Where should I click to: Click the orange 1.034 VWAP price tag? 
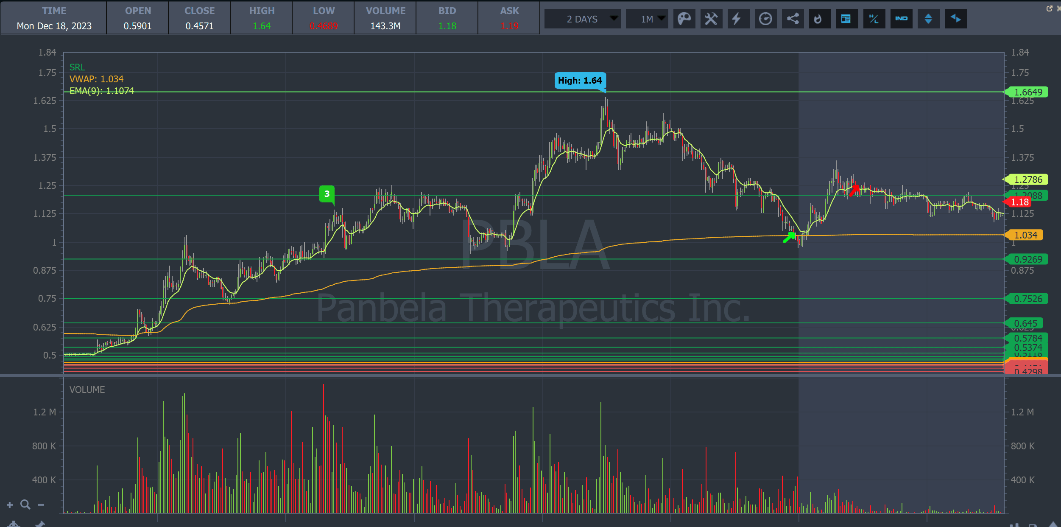[x=1025, y=235]
